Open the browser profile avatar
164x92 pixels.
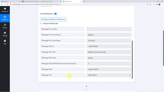point(159,5)
